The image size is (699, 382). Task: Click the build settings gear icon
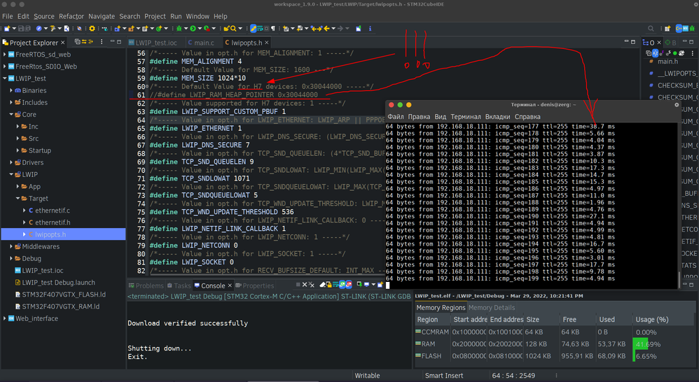pyautogui.click(x=92, y=29)
